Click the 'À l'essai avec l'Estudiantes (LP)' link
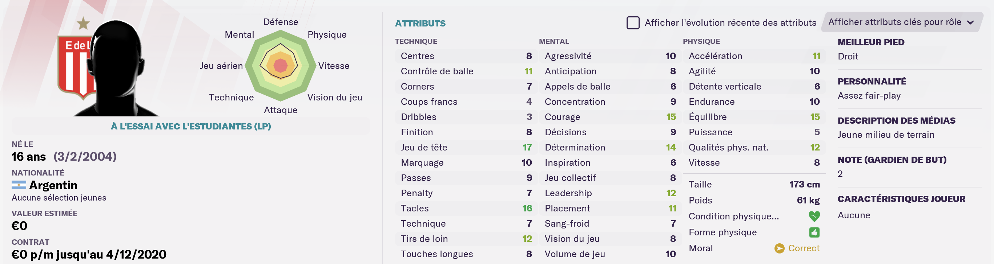 click(x=191, y=126)
